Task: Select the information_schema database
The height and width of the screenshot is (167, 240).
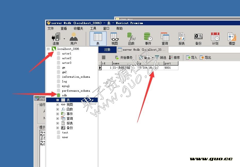Action: point(76,77)
